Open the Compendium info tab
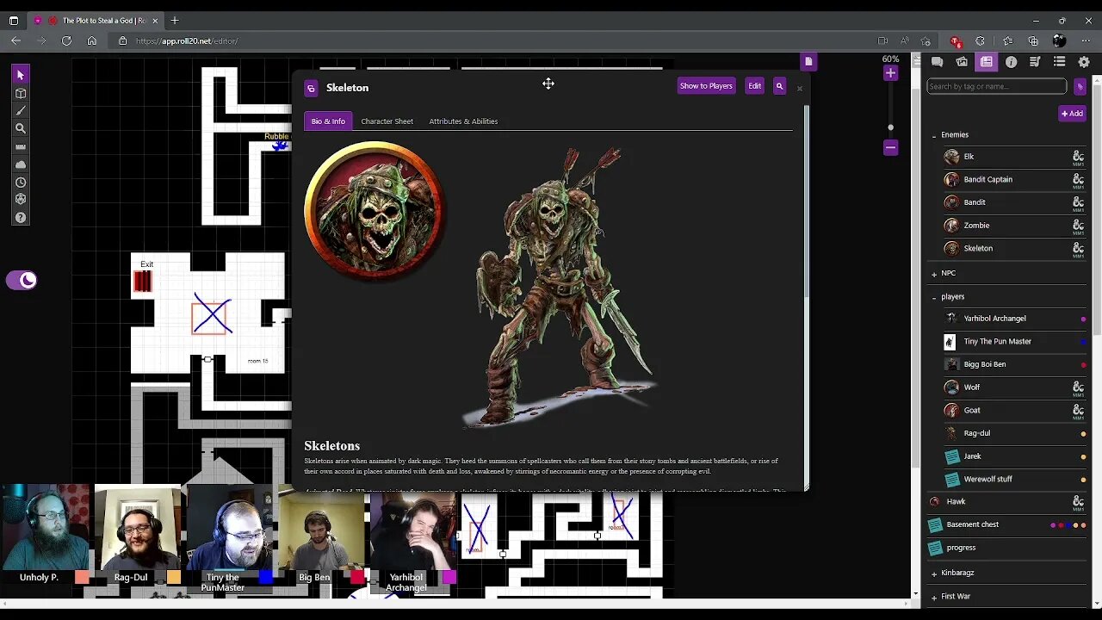This screenshot has height=620, width=1102. point(1011,62)
